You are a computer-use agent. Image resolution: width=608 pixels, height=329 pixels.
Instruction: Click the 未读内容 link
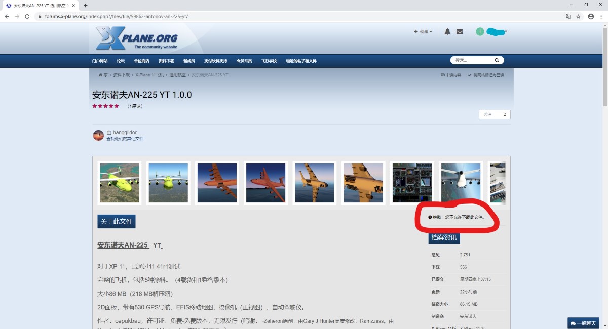coord(451,75)
